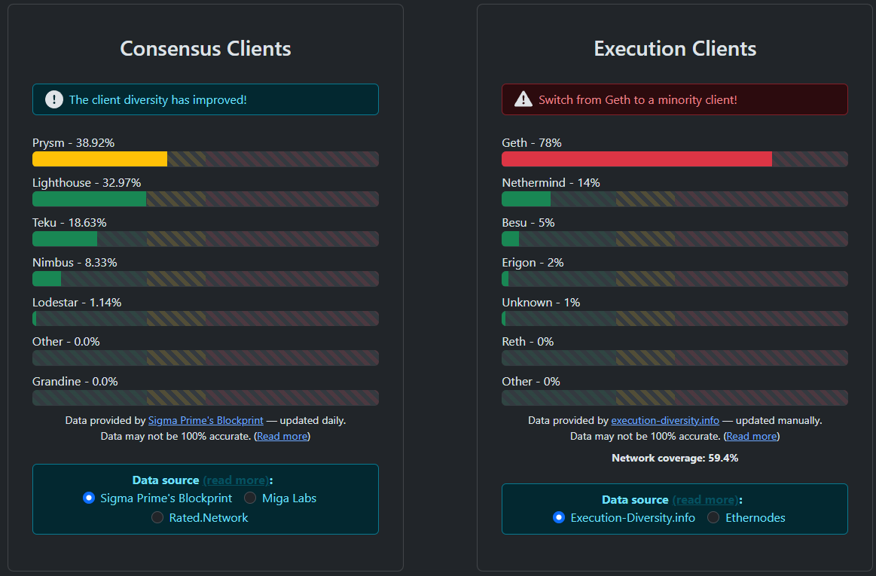The height and width of the screenshot is (576, 876).
Task: Click the exclamation circle info icon
Action: click(54, 99)
